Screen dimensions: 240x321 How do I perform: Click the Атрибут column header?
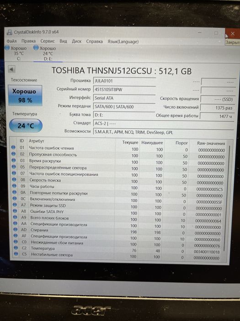(x=36, y=141)
